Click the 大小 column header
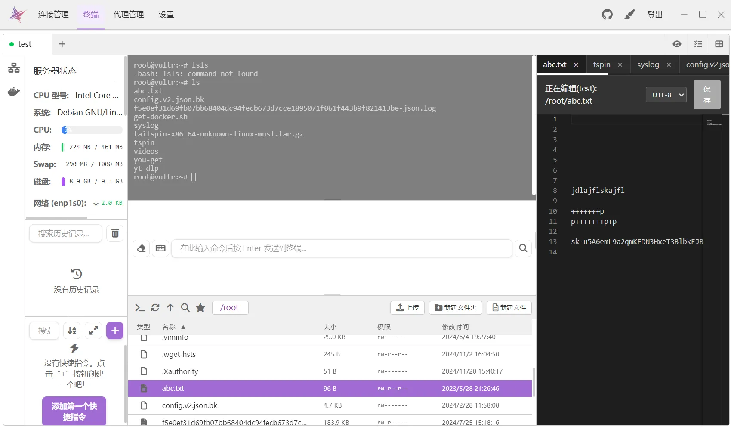The height and width of the screenshot is (427, 731). 330,327
